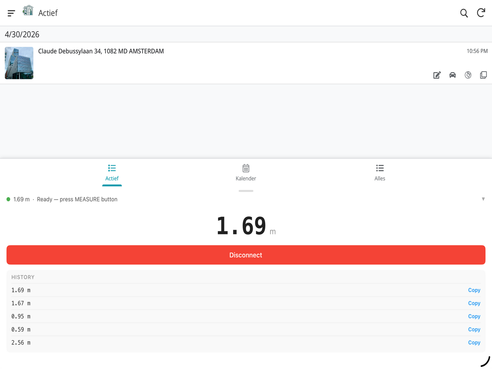Click the green connection status dot
The height and width of the screenshot is (369, 492).
(x=9, y=199)
